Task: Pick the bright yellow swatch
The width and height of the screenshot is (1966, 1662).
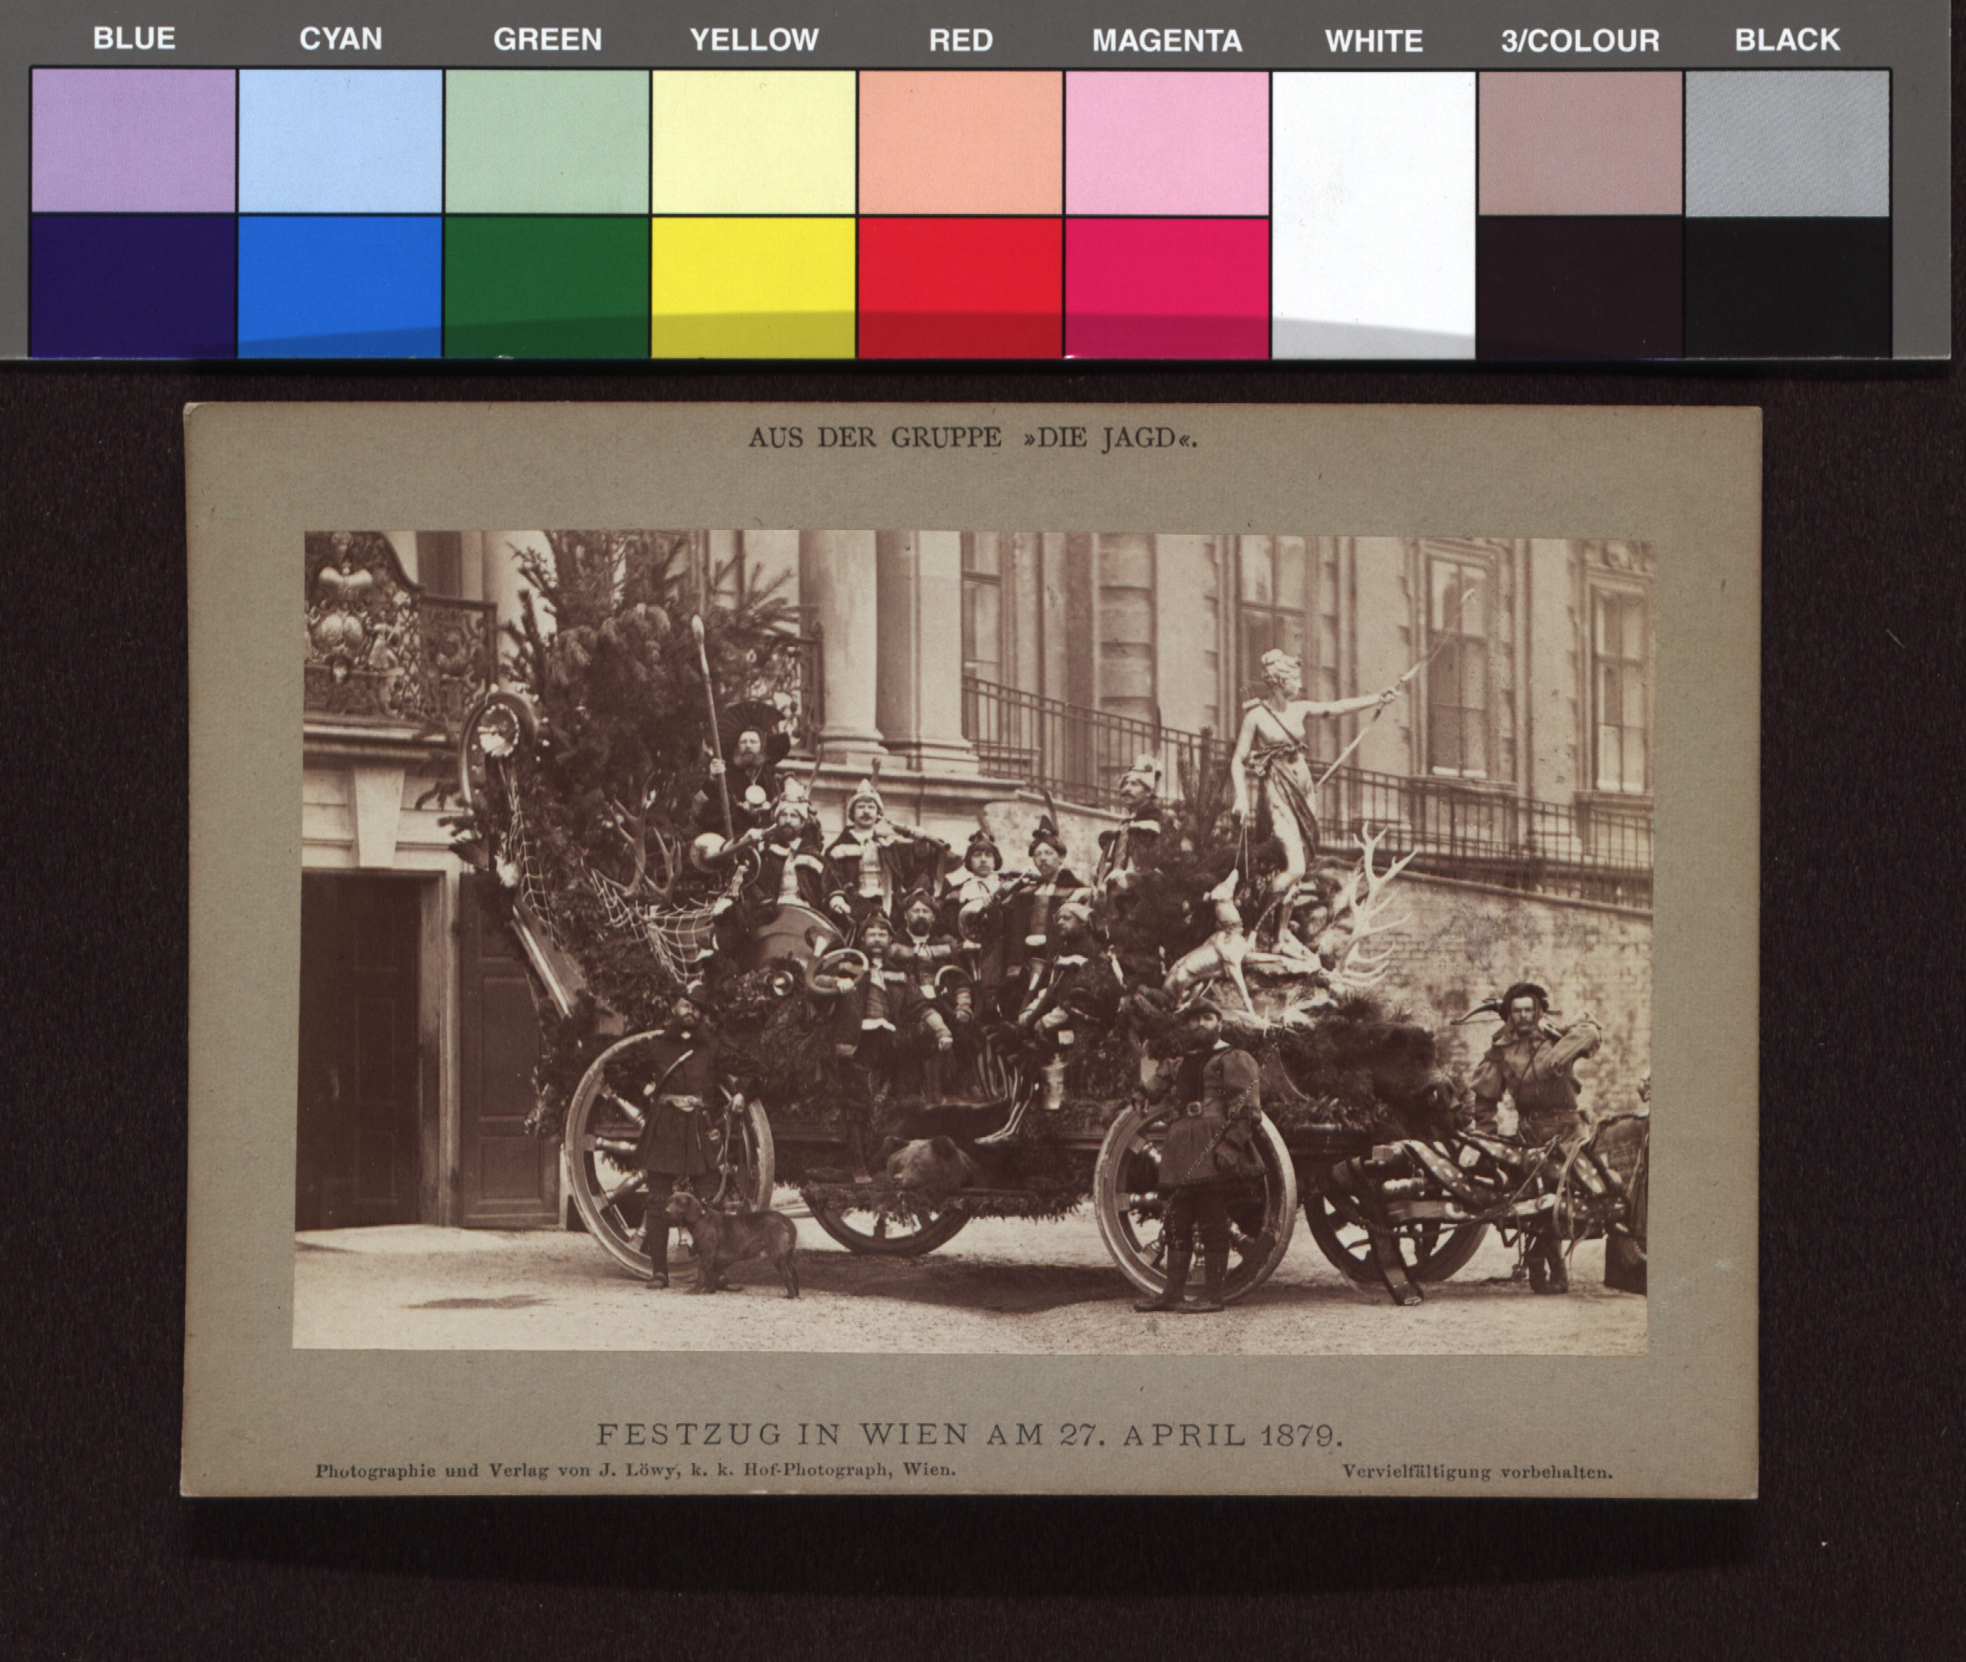Action: 754,285
